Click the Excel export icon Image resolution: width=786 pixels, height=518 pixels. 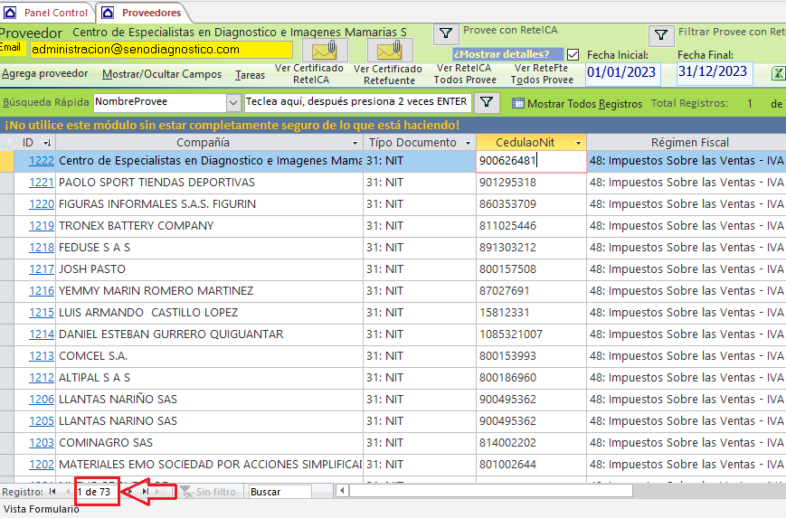tap(778, 73)
